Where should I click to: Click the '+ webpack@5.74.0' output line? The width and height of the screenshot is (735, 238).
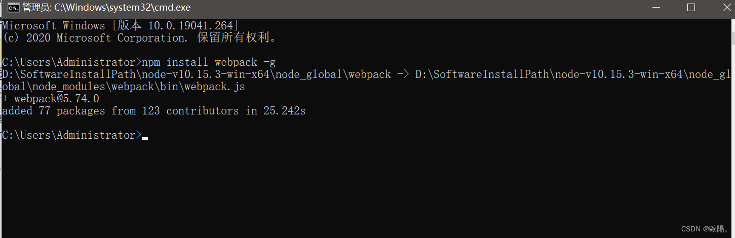(51, 99)
